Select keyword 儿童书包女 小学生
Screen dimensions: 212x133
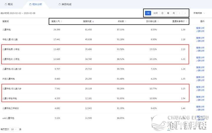coord(11,59)
